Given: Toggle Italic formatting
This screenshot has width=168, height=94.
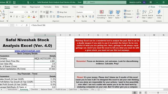Looking at the screenshot, I should [14, 16].
